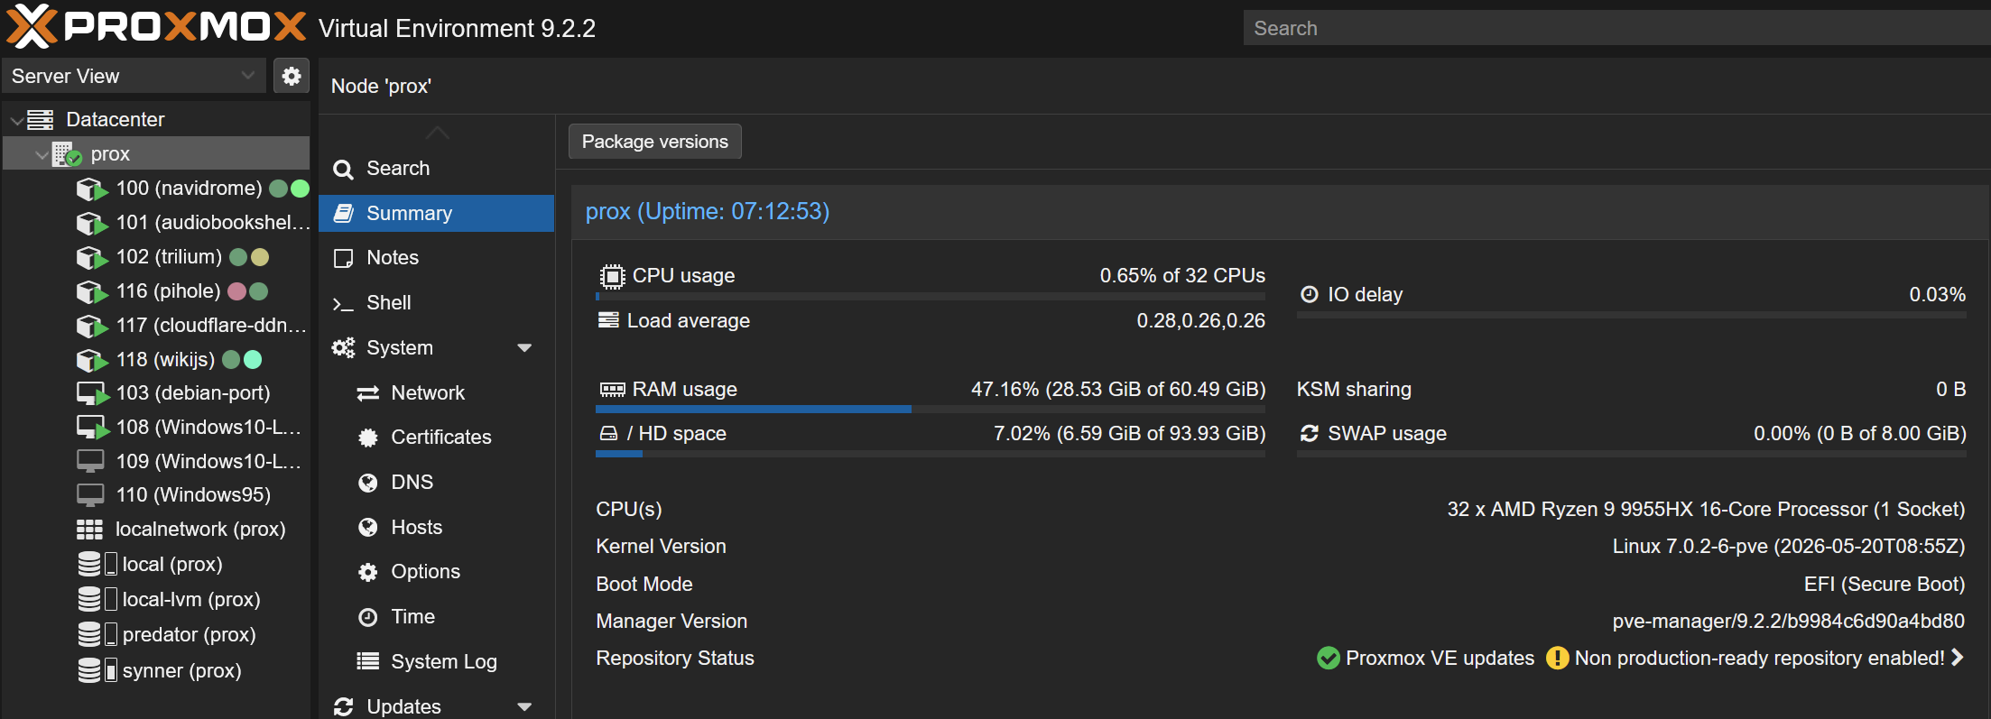
Task: Collapse the prox node tree arrow
Action: (42, 155)
